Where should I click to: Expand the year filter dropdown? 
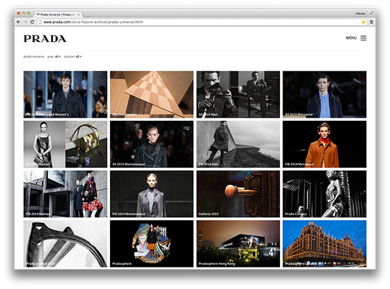(x=54, y=57)
